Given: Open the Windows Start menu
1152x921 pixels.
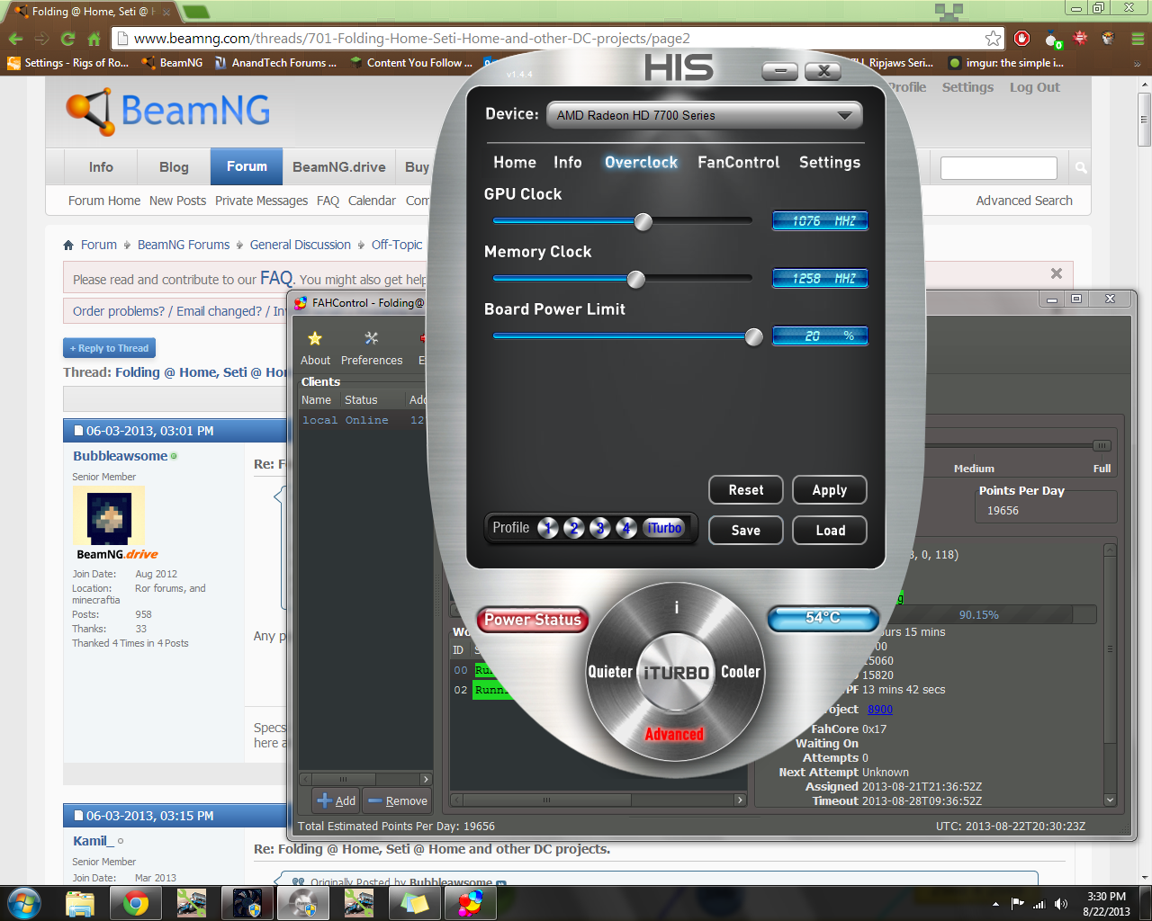Looking at the screenshot, I should (23, 903).
